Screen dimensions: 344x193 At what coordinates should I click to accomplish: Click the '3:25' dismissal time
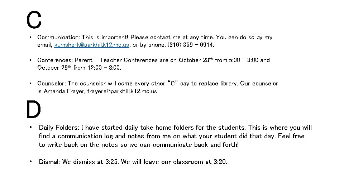[x=112, y=162]
